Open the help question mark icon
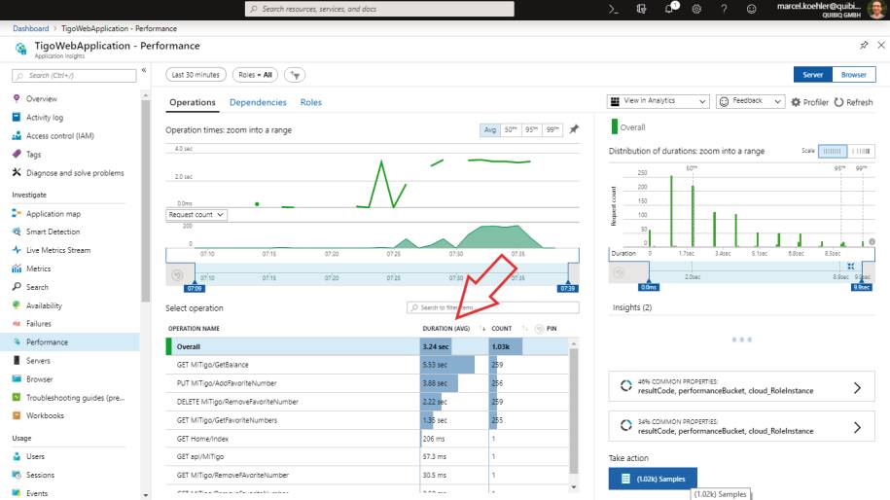Screen dimensions: 890x500 (x=725, y=9)
